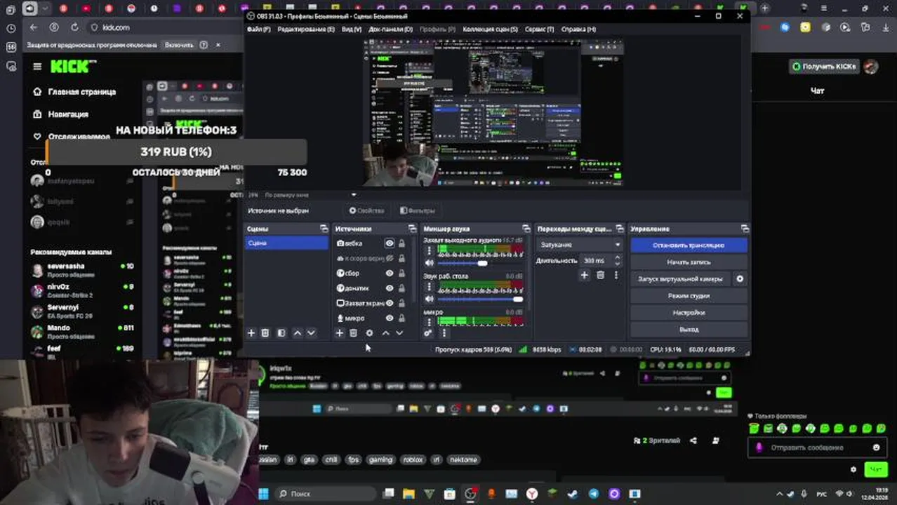Click Режим студии button
The width and height of the screenshot is (897, 505).
689,296
